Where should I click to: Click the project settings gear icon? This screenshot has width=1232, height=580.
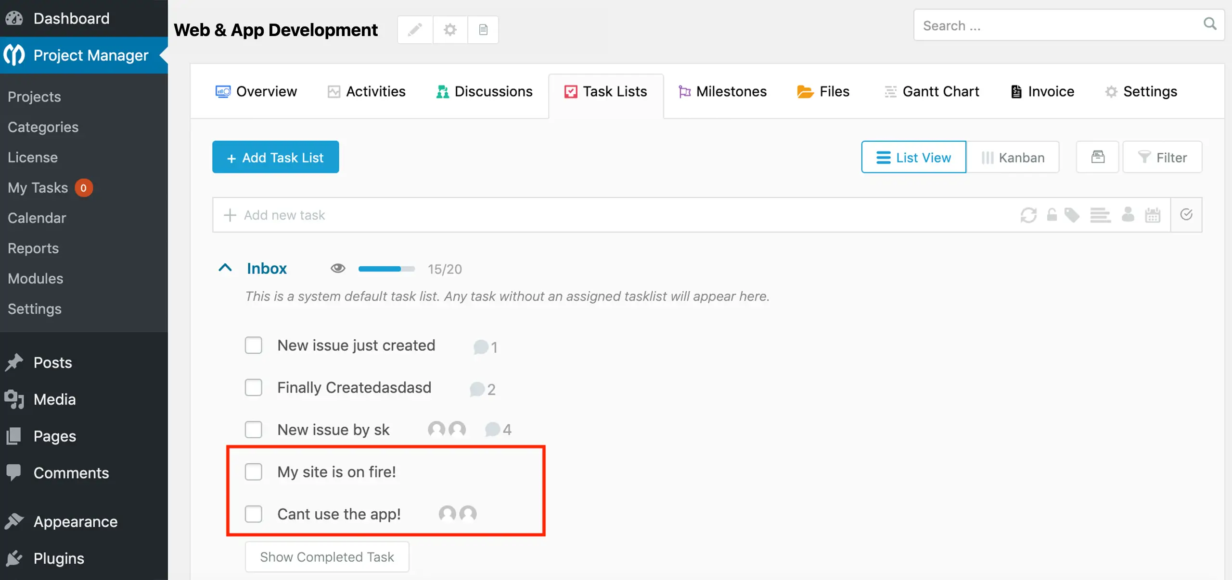click(x=449, y=29)
